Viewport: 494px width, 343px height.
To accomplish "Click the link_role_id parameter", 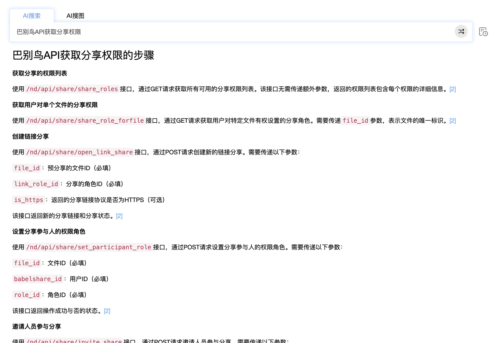I will point(36,184).
